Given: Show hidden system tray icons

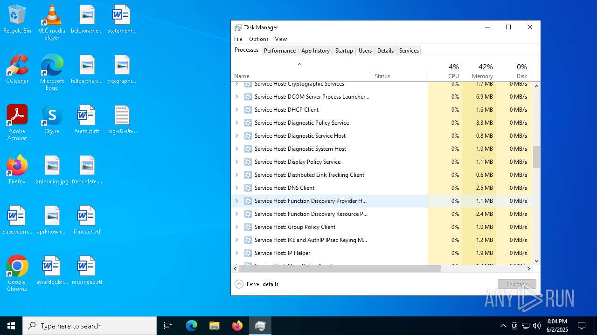Looking at the screenshot, I should [503, 326].
